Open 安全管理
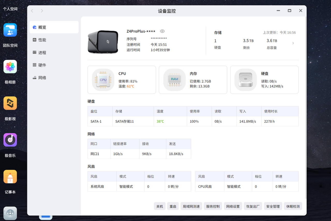 click(x=273, y=206)
